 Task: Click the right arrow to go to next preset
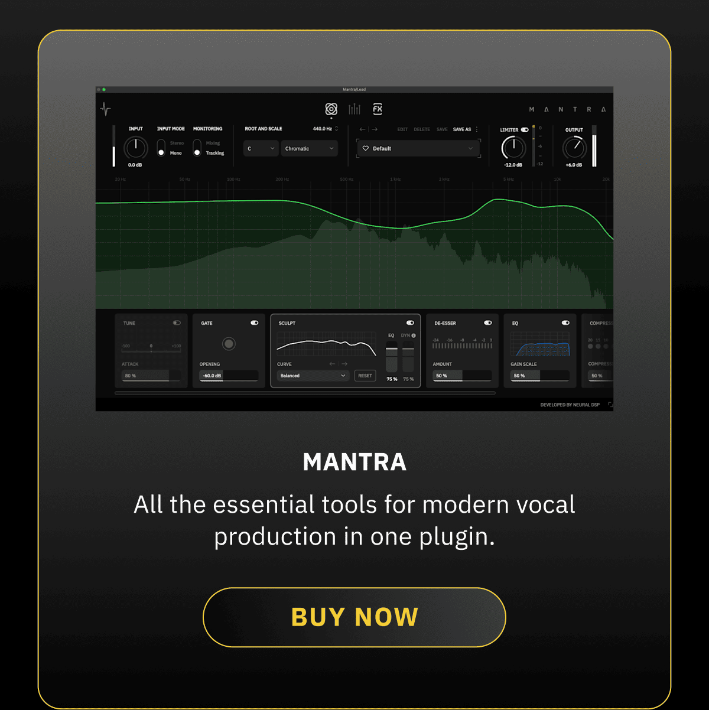[375, 129]
